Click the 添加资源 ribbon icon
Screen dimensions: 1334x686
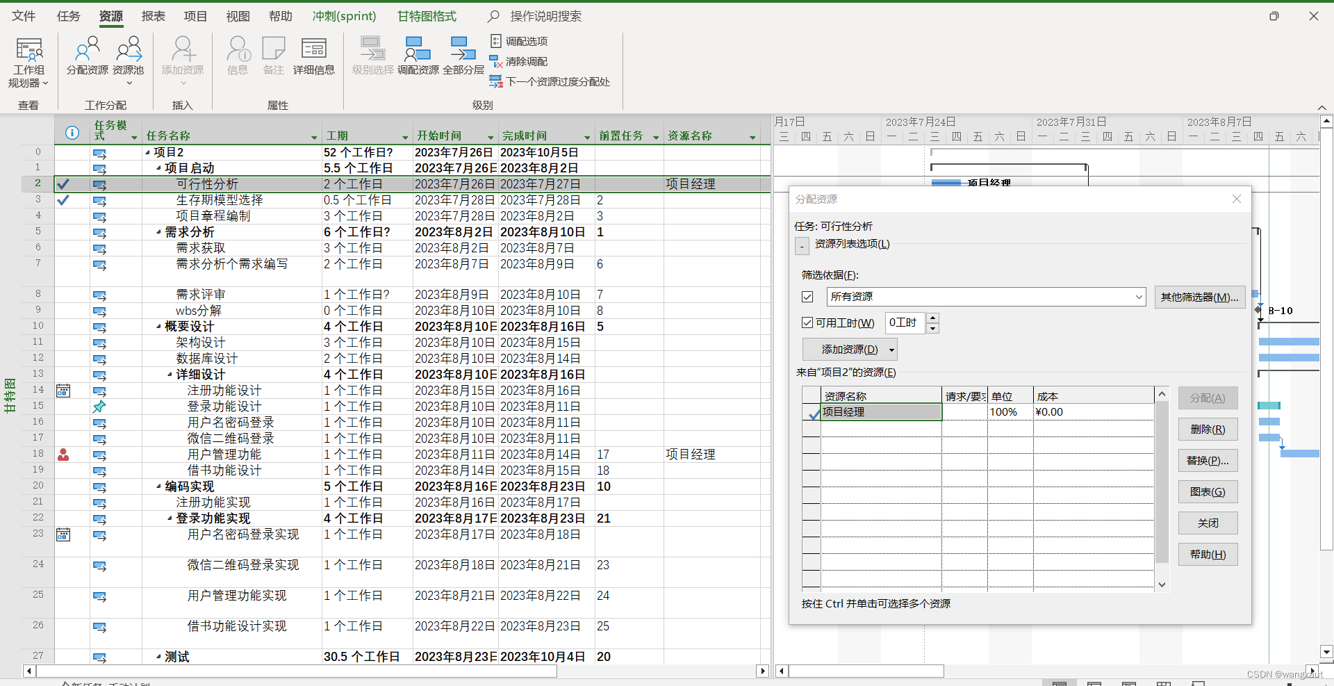coord(183,56)
